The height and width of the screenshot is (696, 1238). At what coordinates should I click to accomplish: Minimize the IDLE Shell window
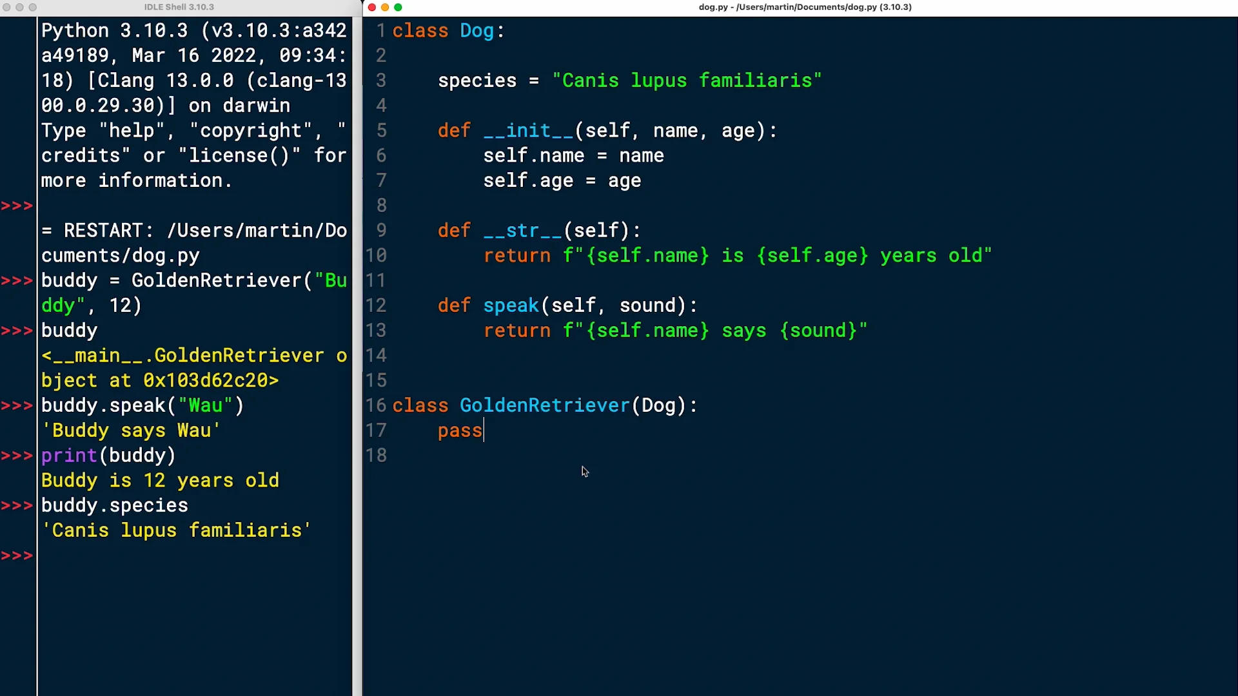click(19, 7)
